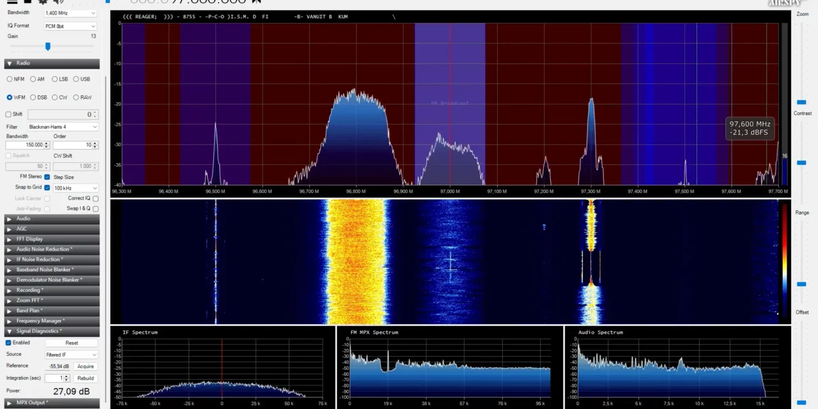Open the Source Filtered IF dropdown

click(x=71, y=355)
